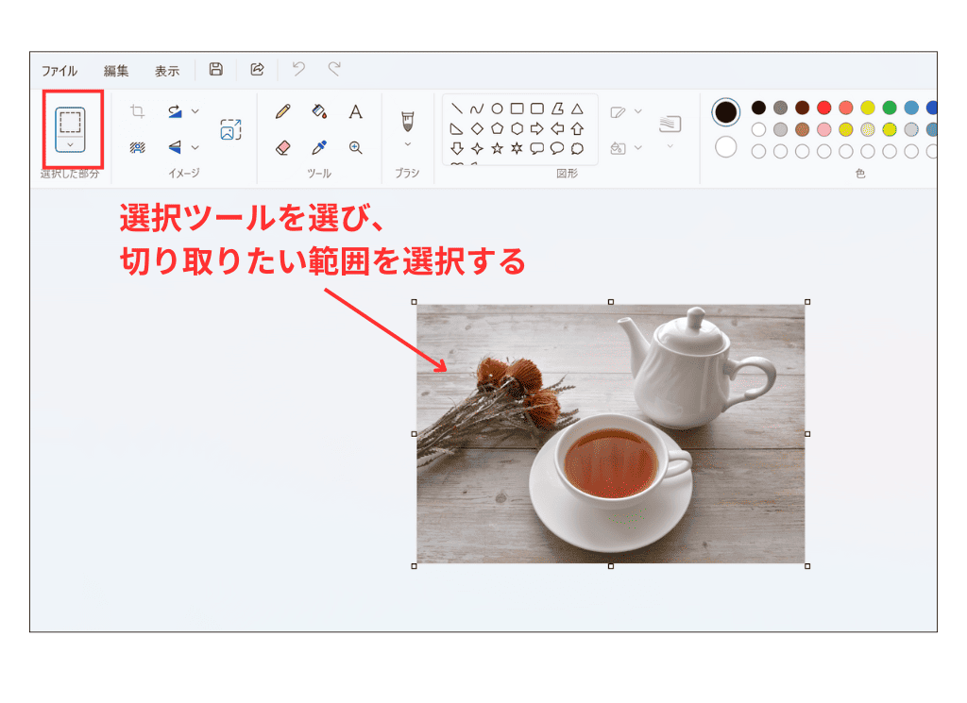Select the Fill with color tool
The height and width of the screenshot is (703, 967).
pos(319,110)
